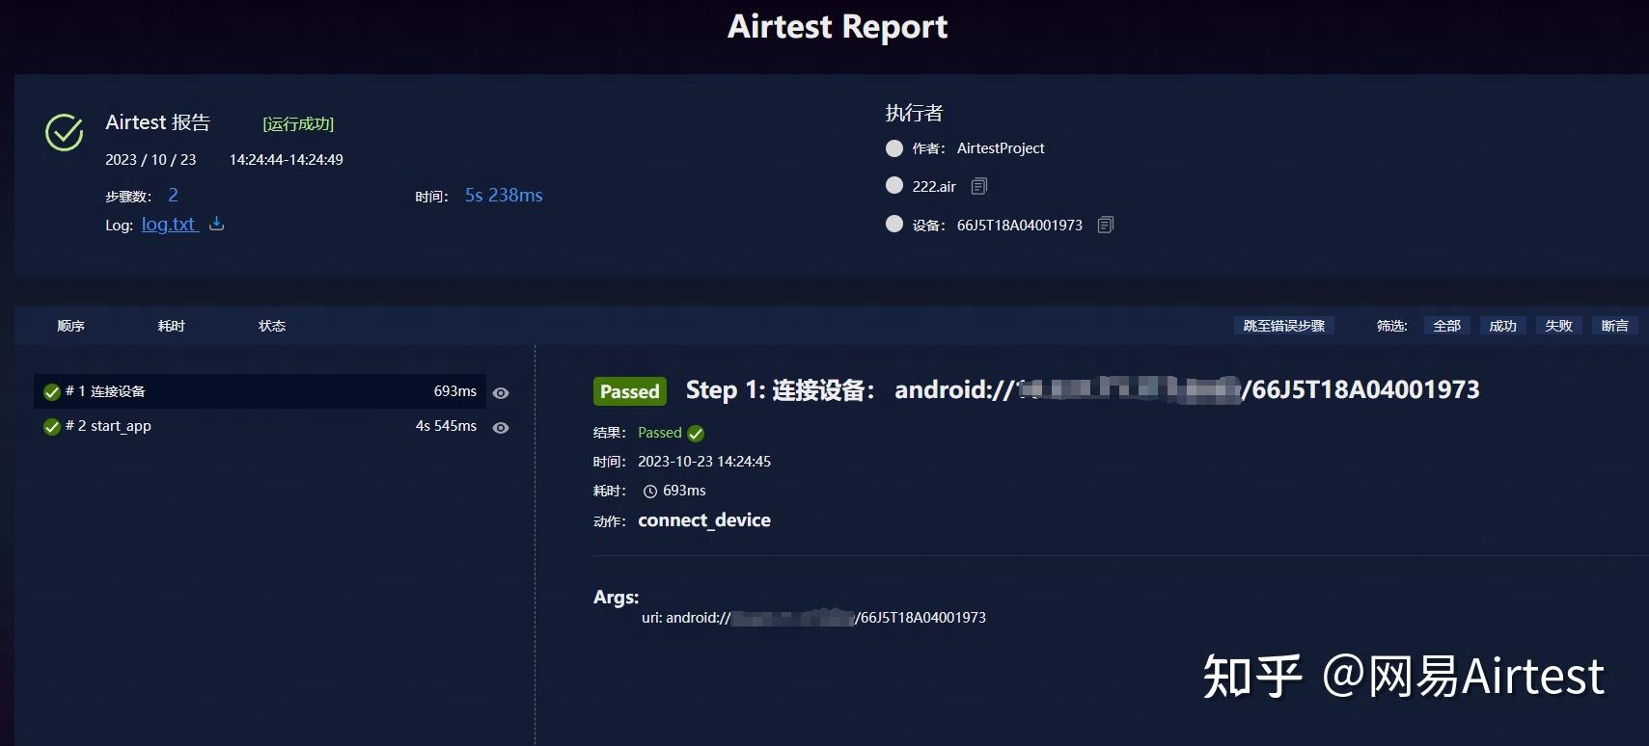Copy device serial 66J5T18A04001973 icon
This screenshot has height=746, width=1649.
(x=1106, y=225)
